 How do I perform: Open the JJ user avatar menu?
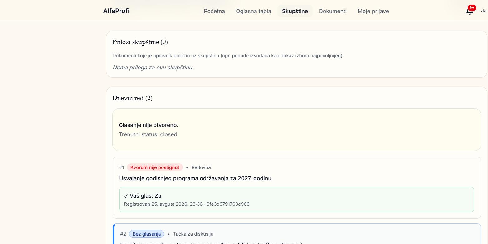[x=484, y=11]
